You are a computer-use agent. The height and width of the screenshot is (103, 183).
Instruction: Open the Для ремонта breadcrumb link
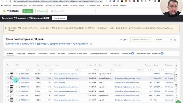click(x=13, y=44)
